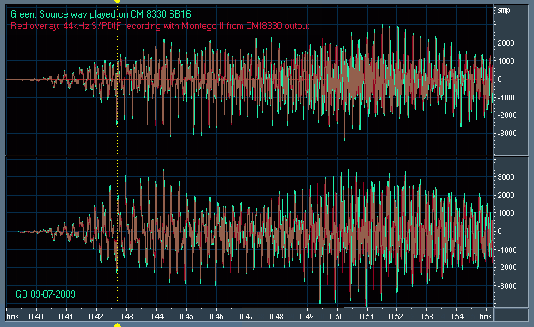Click the red 'Red overlay: 44kHz S/PDIF' caption

point(160,26)
